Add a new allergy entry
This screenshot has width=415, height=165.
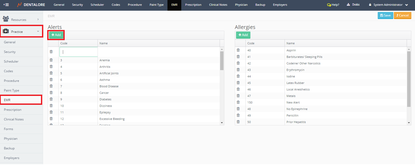(x=243, y=35)
